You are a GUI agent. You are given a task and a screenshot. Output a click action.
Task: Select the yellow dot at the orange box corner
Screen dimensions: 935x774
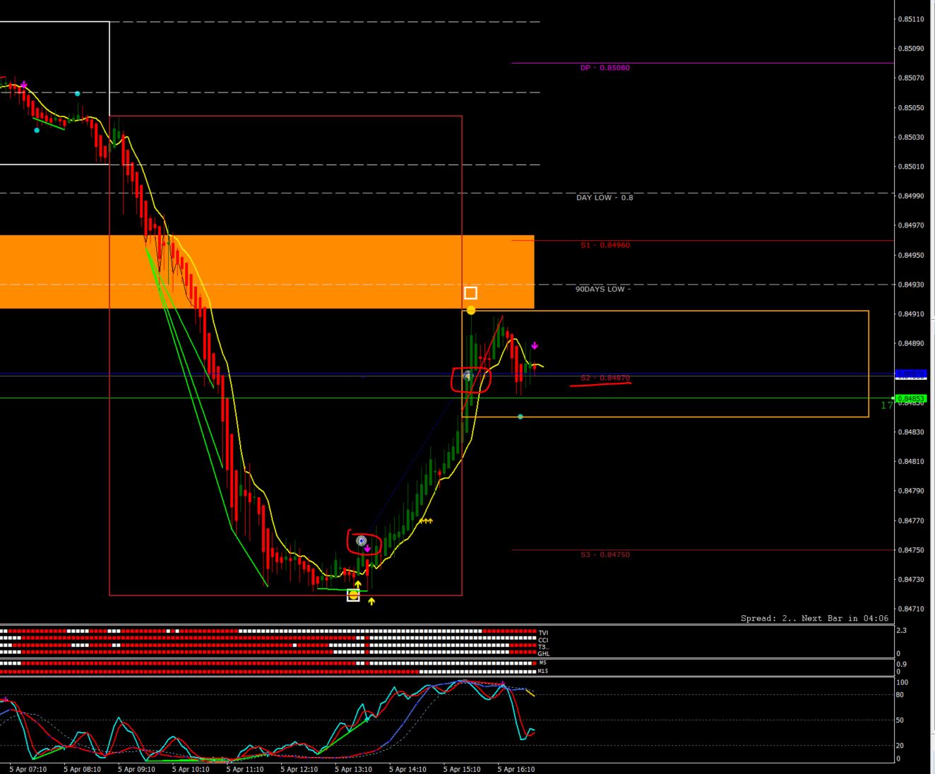pos(471,311)
